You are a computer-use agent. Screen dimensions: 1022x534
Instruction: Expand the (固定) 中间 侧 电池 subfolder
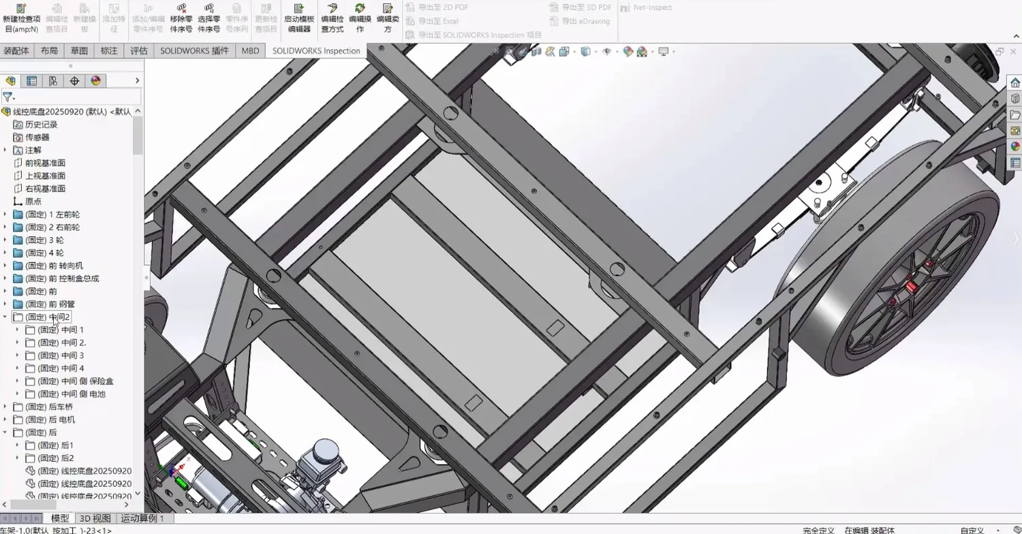click(x=17, y=394)
